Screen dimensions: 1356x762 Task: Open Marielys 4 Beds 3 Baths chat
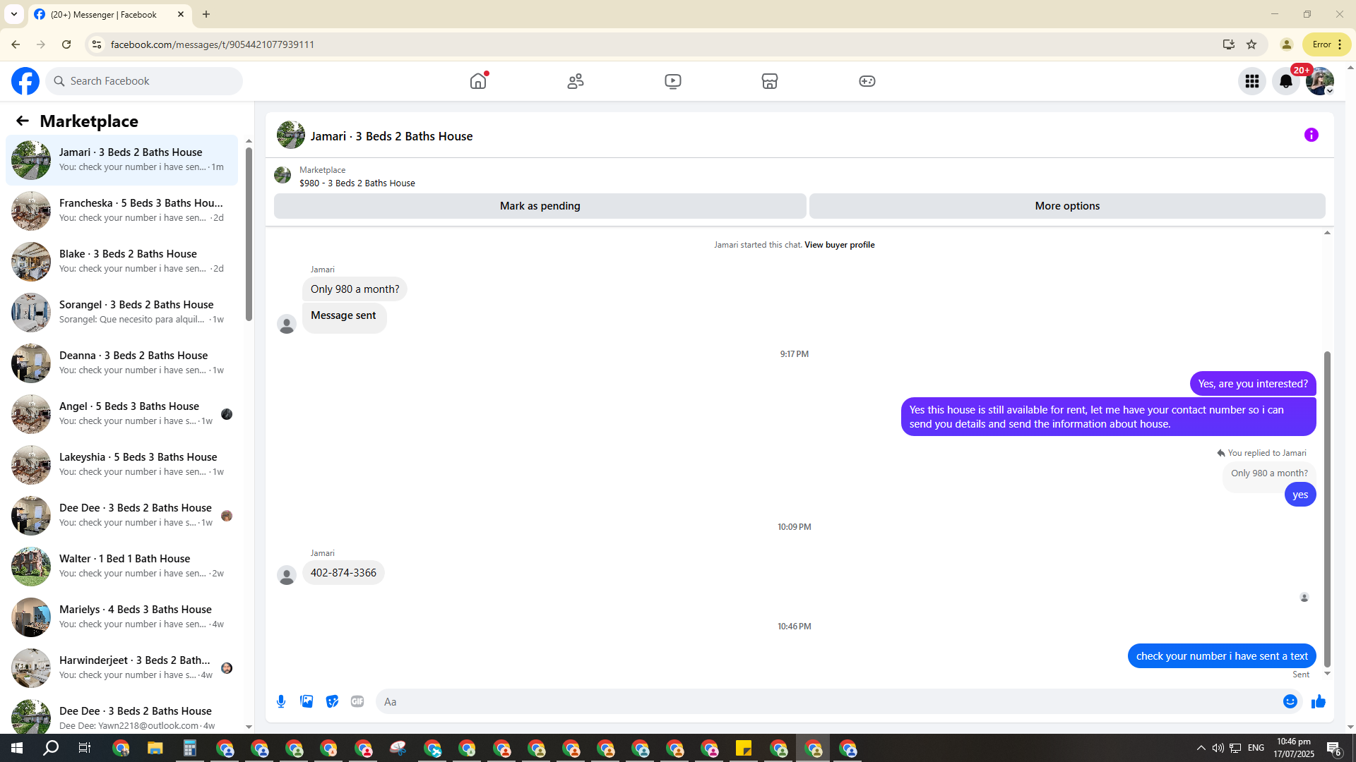[x=121, y=617]
